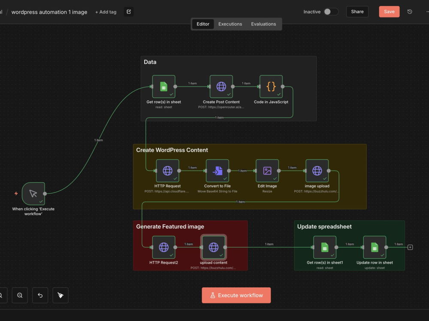This screenshot has width=429, height=321.
Task: Click the undo reset zoom icon
Action: pos(40,295)
